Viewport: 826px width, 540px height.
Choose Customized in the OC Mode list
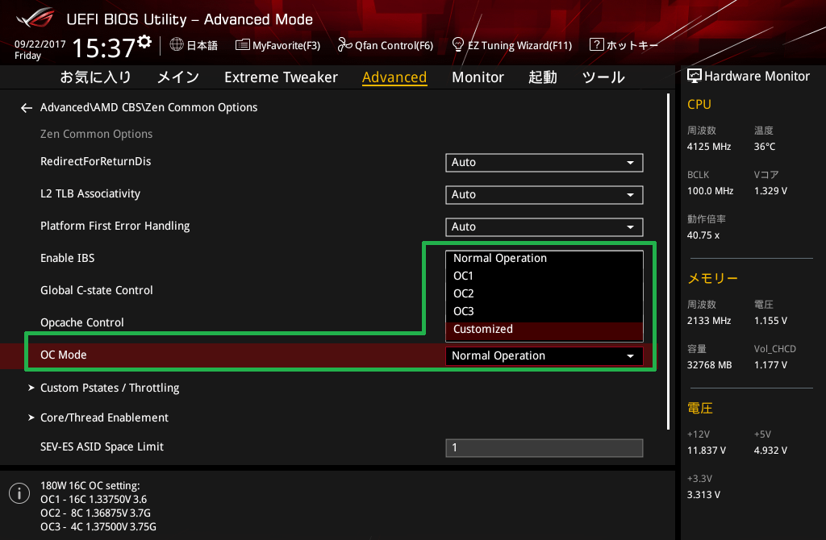pos(544,330)
